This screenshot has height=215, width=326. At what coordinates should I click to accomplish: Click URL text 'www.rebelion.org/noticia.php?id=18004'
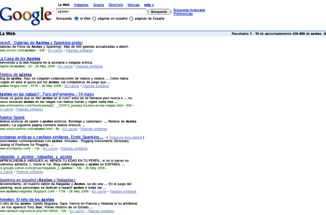pos(29,211)
